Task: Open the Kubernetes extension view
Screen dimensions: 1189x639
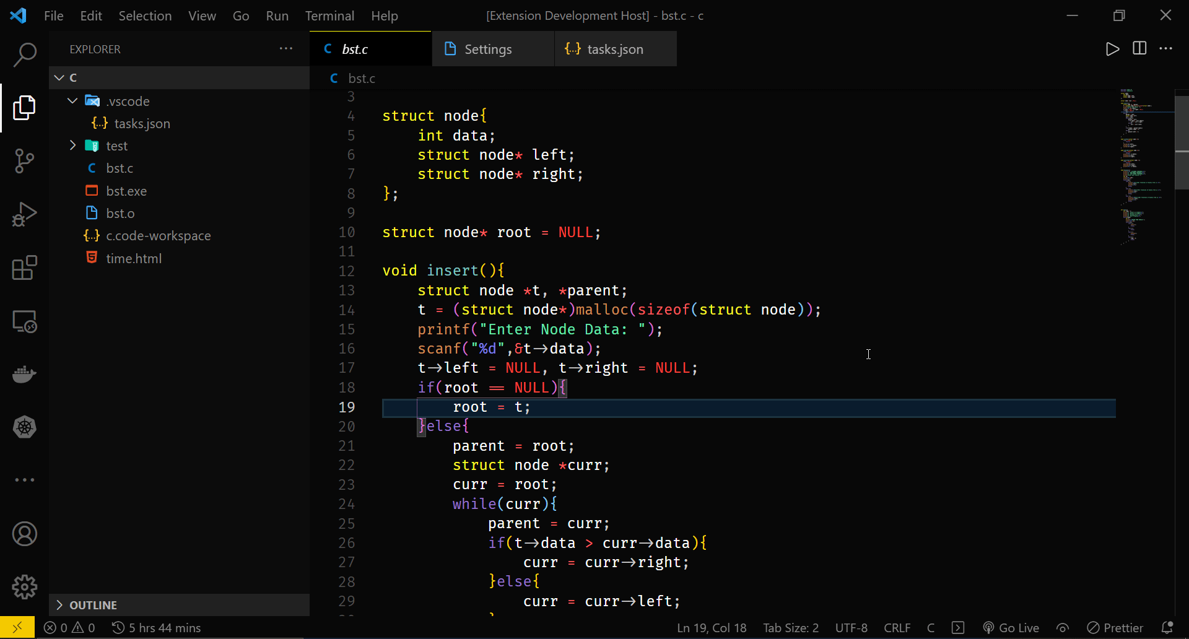Action: [24, 427]
